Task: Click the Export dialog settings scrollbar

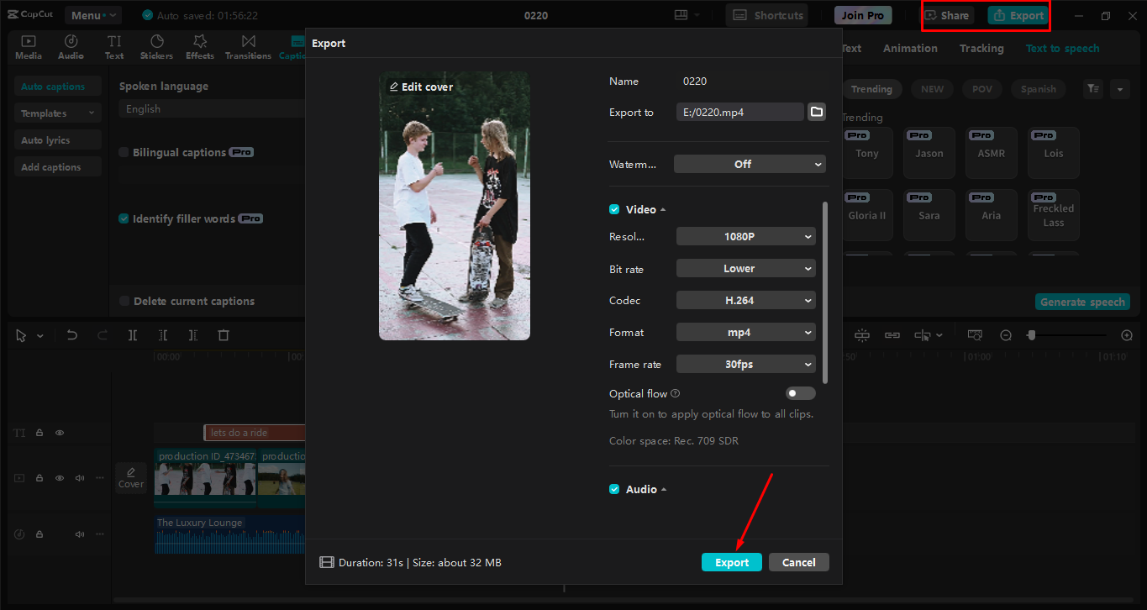Action: coord(825,292)
